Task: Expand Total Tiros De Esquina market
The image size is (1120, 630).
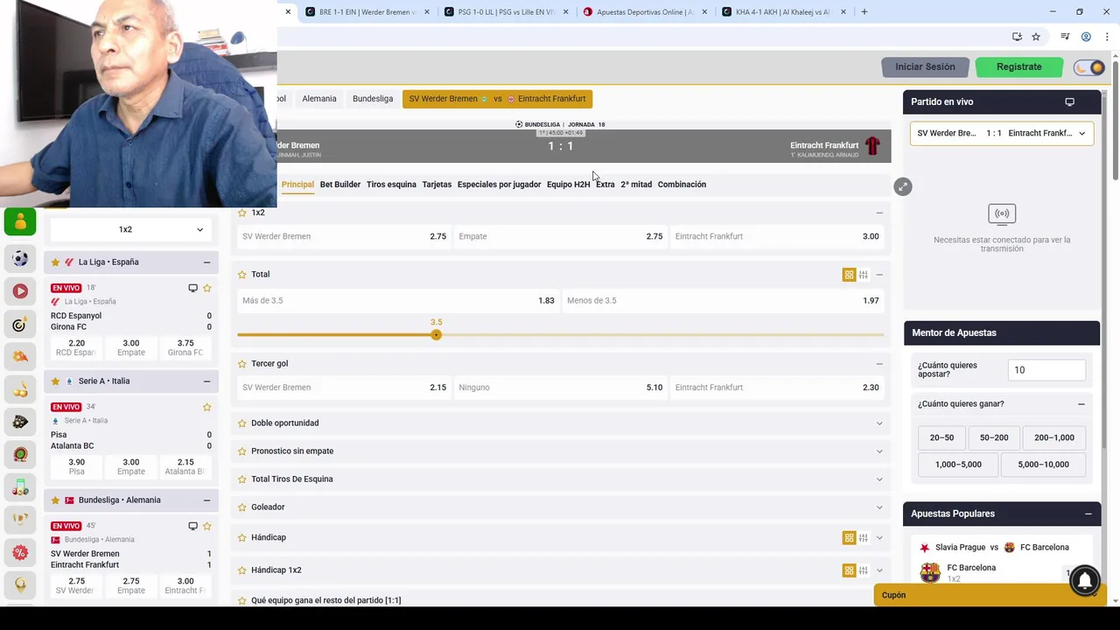Action: click(x=879, y=479)
